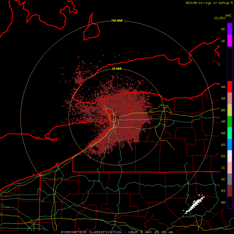Click the white DS legend swatch
Image resolution: width=234 pixels, height=234 pixels.
(x=230, y=156)
